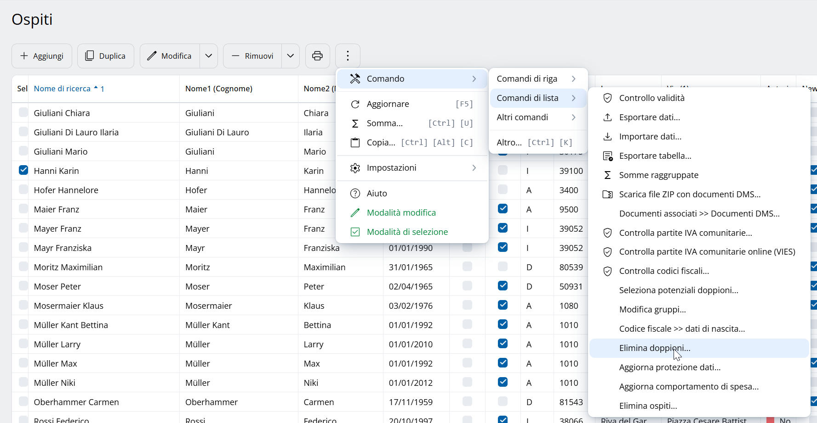817x423 pixels.
Task: Click the Comando tools icon
Action: [x=355, y=79]
